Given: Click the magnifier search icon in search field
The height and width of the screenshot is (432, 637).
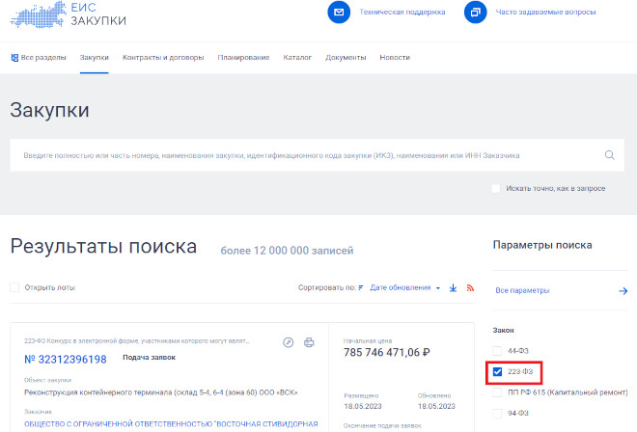Looking at the screenshot, I should [x=609, y=155].
